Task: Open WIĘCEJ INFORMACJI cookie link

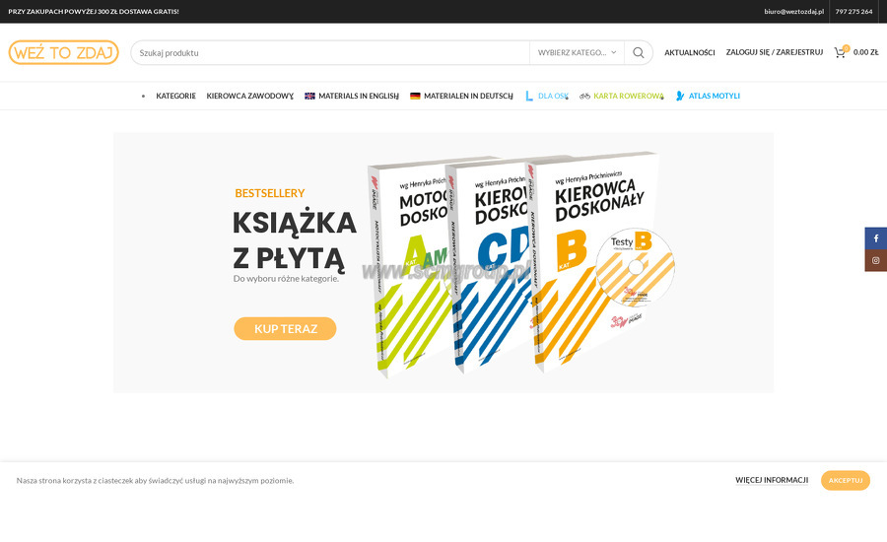Action: pos(772,480)
